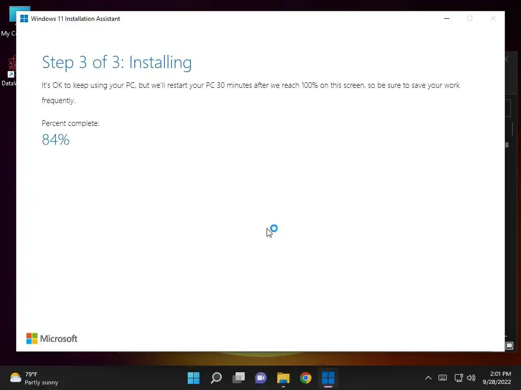This screenshot has width=521, height=390.
Task: Select the Data desktop shortcut icon
Action: coord(8,71)
